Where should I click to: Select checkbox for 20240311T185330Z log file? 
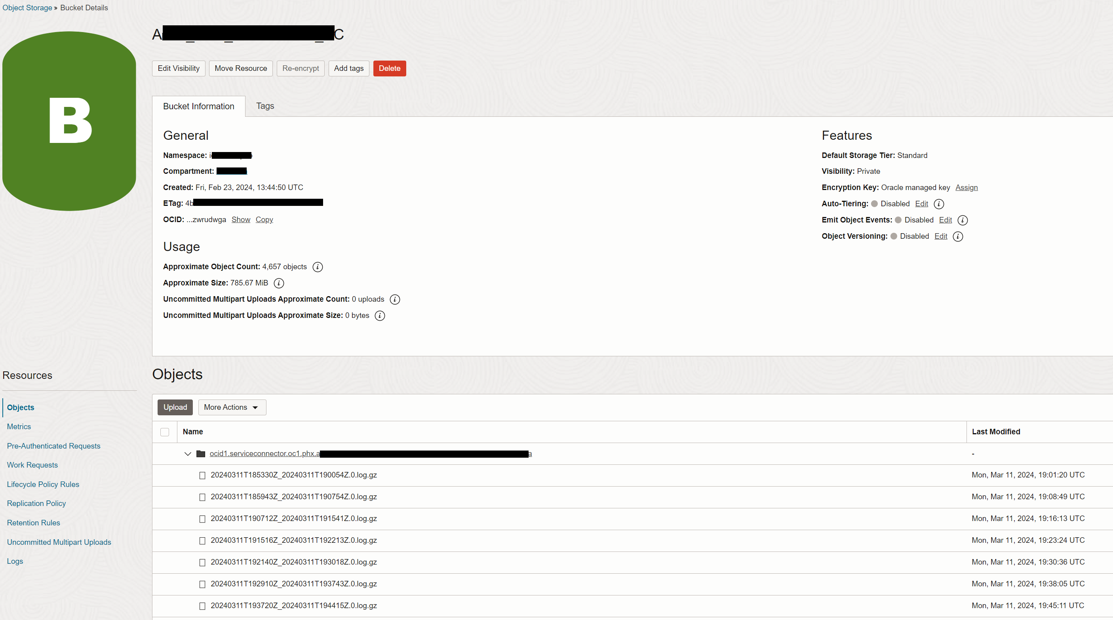click(202, 475)
